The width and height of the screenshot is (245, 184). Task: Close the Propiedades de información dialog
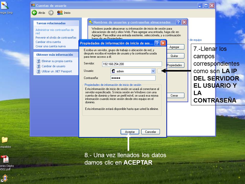tap(163, 43)
